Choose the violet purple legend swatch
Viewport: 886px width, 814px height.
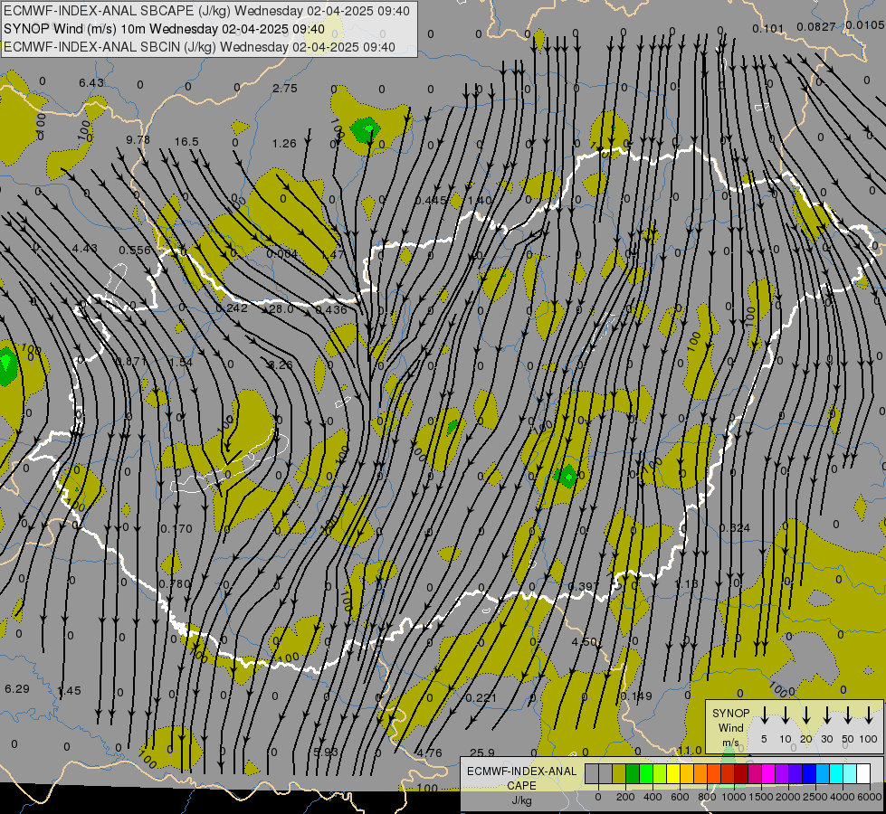coord(781,774)
